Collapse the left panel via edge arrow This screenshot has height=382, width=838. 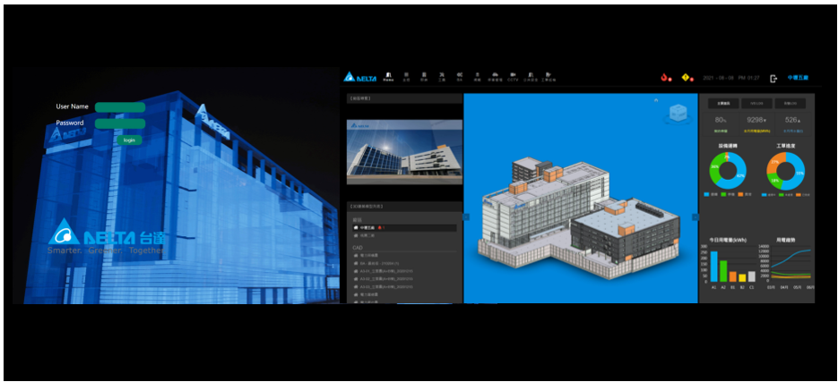(465, 216)
